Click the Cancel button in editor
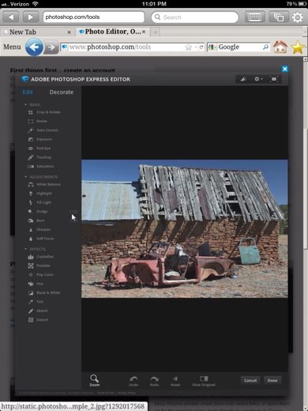Screen dimensions: 308x411 (250, 380)
